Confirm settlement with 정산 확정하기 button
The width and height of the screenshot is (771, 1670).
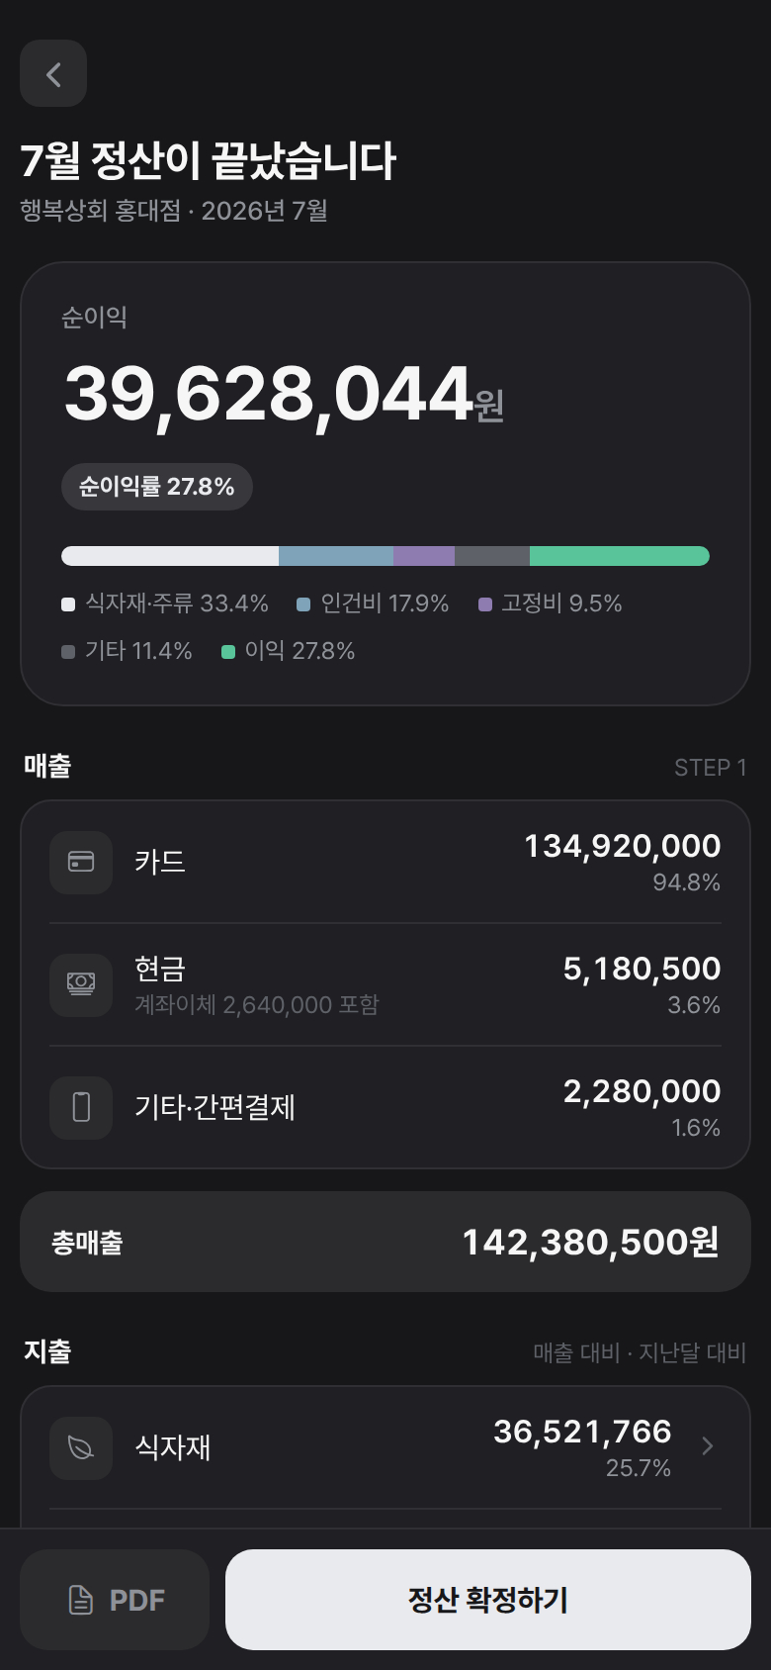click(488, 1600)
